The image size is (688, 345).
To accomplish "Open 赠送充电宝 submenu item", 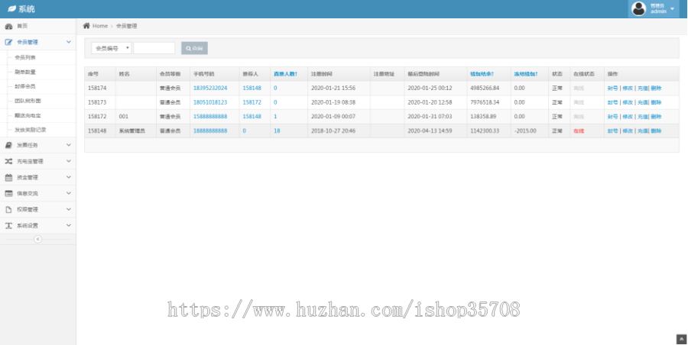I will (x=28, y=115).
